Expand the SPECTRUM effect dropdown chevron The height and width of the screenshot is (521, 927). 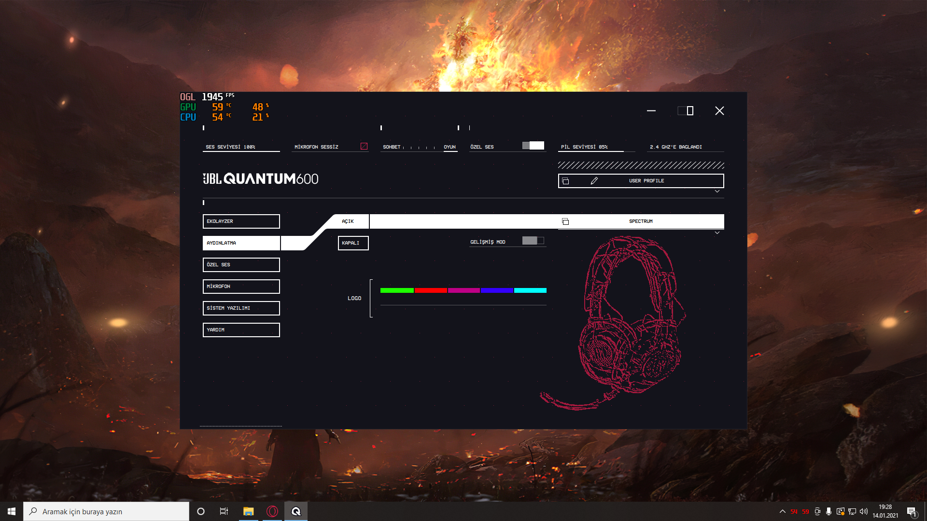pyautogui.click(x=717, y=233)
